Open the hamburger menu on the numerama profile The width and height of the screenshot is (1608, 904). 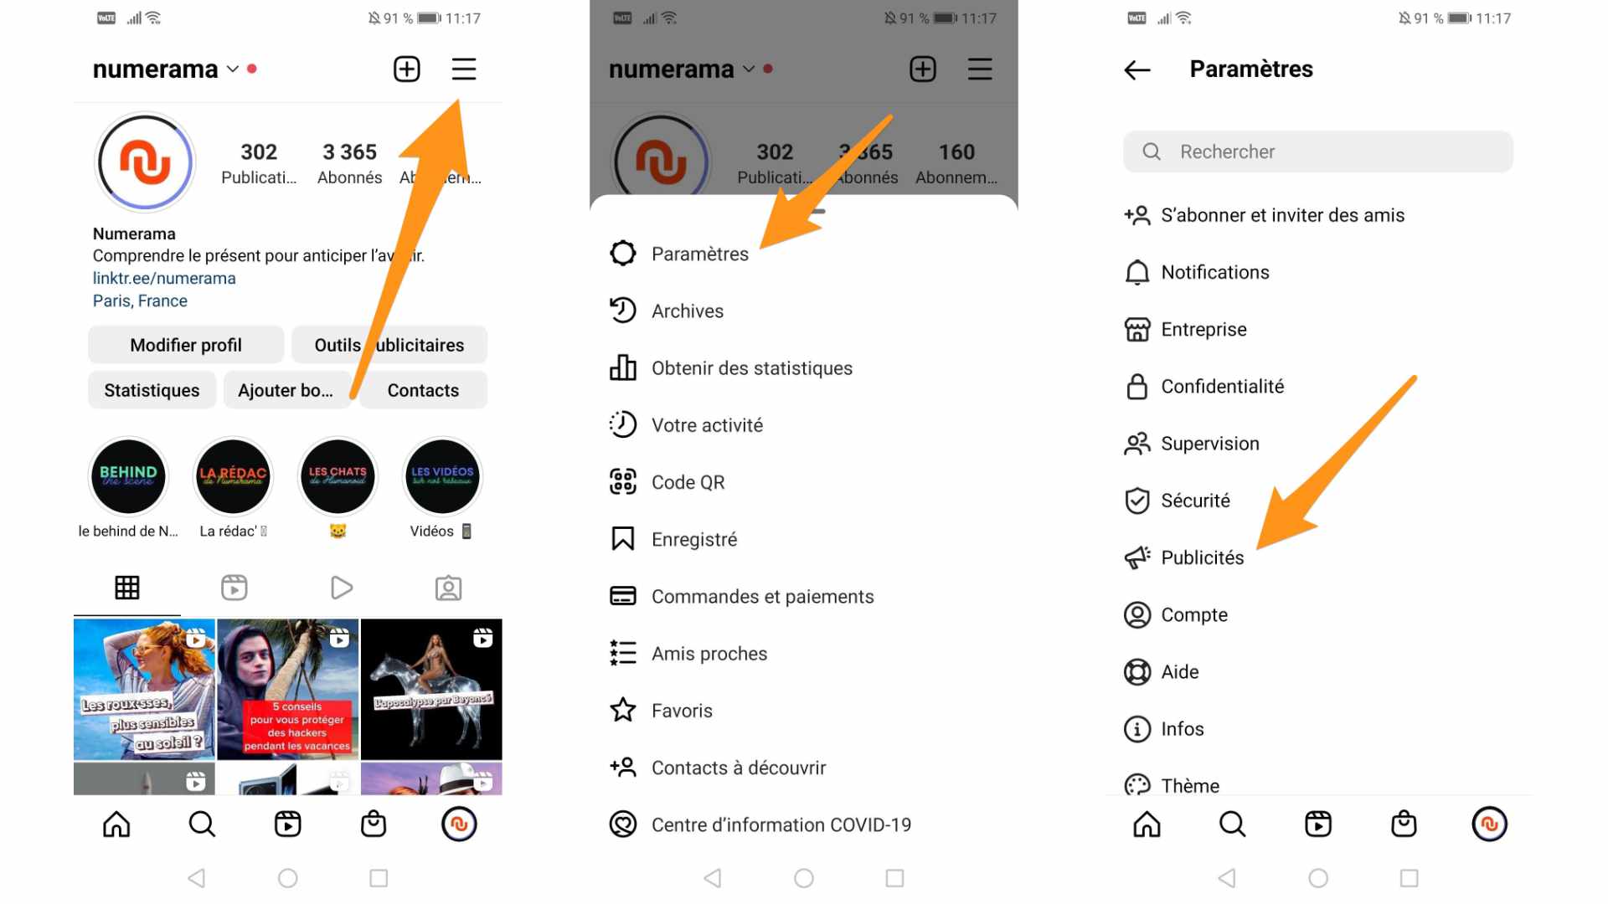[463, 69]
